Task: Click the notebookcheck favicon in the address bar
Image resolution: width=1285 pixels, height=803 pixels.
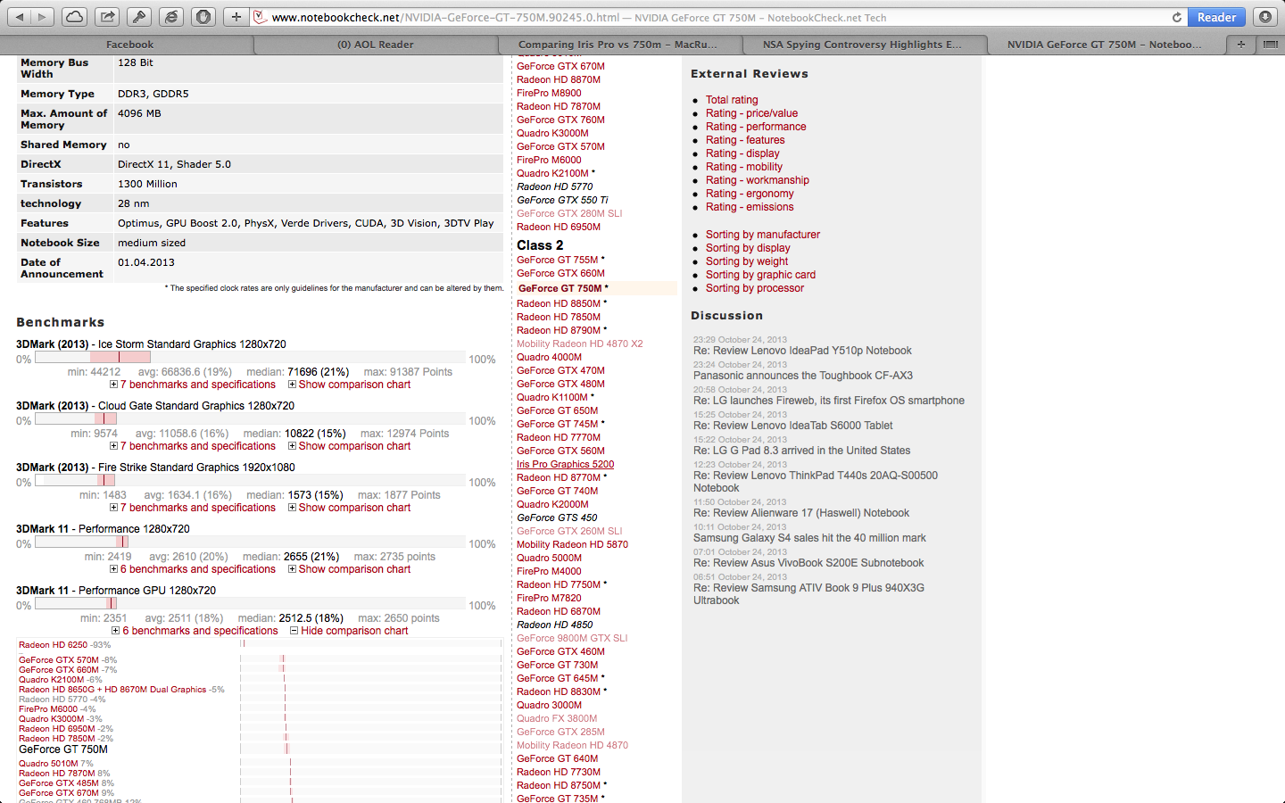Action: 261,17
